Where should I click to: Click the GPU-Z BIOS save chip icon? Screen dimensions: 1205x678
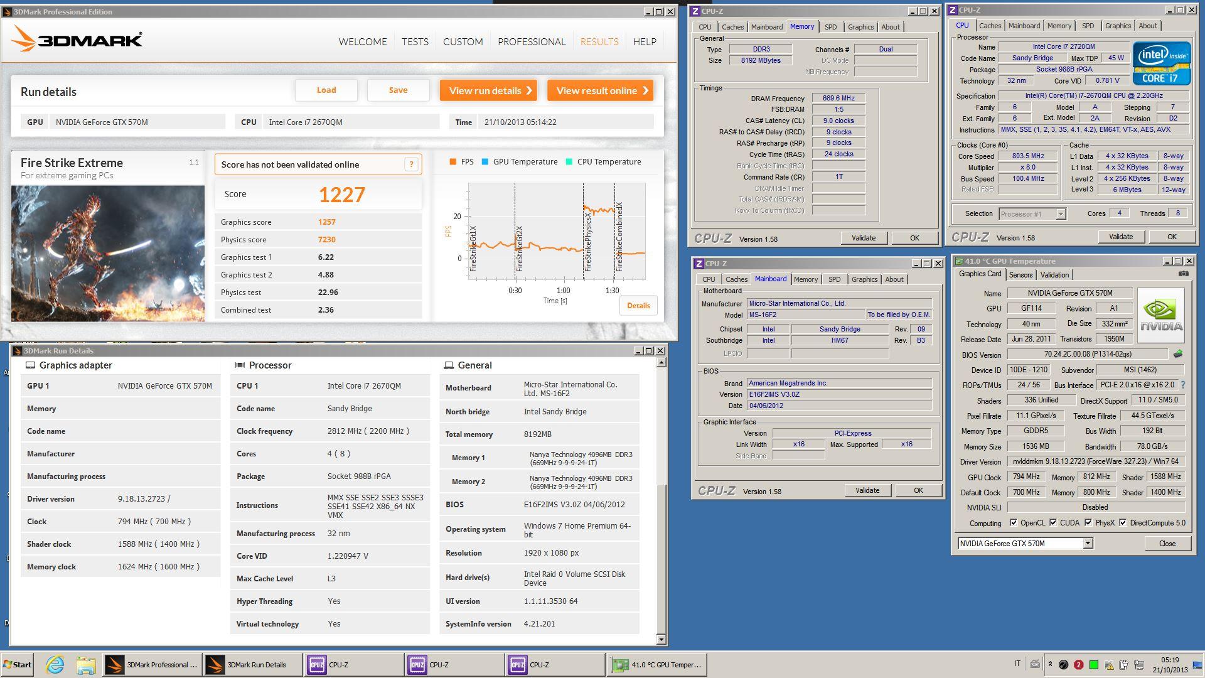click(1177, 354)
